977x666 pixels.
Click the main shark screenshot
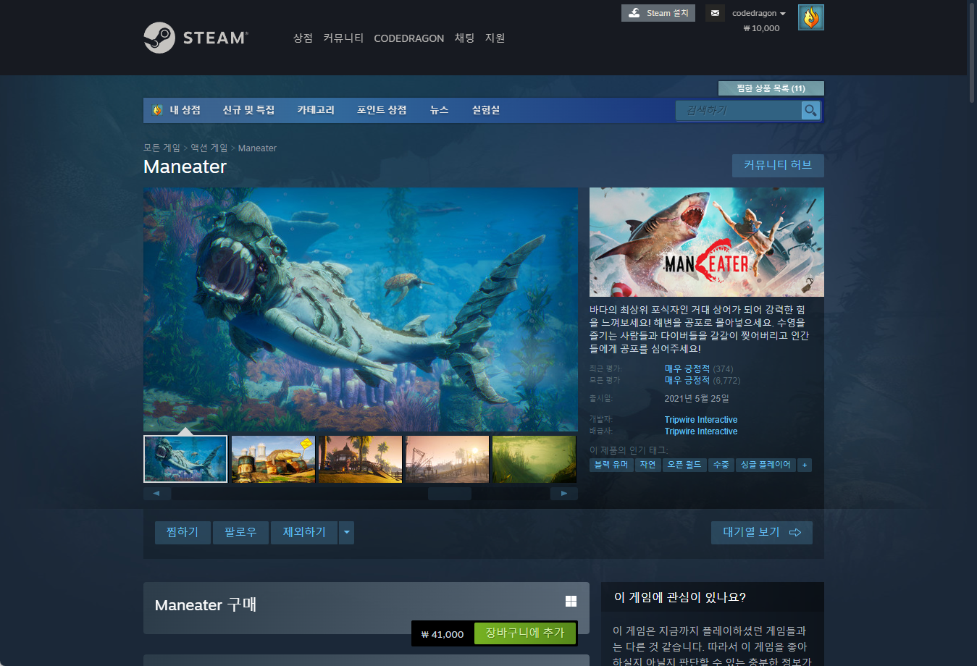361,310
